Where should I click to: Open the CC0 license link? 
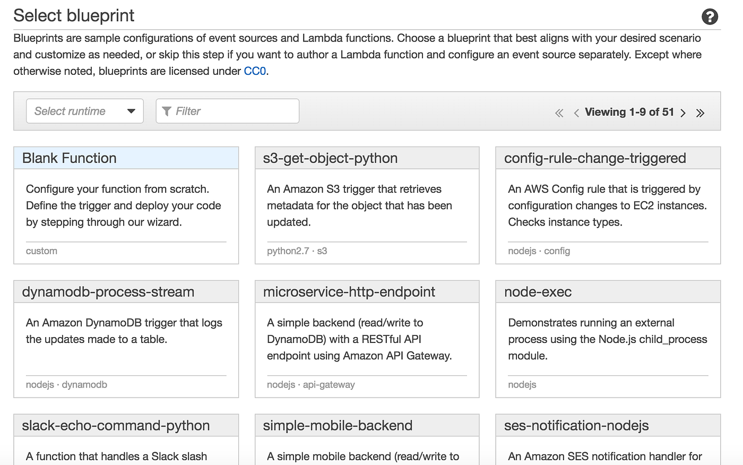point(254,71)
